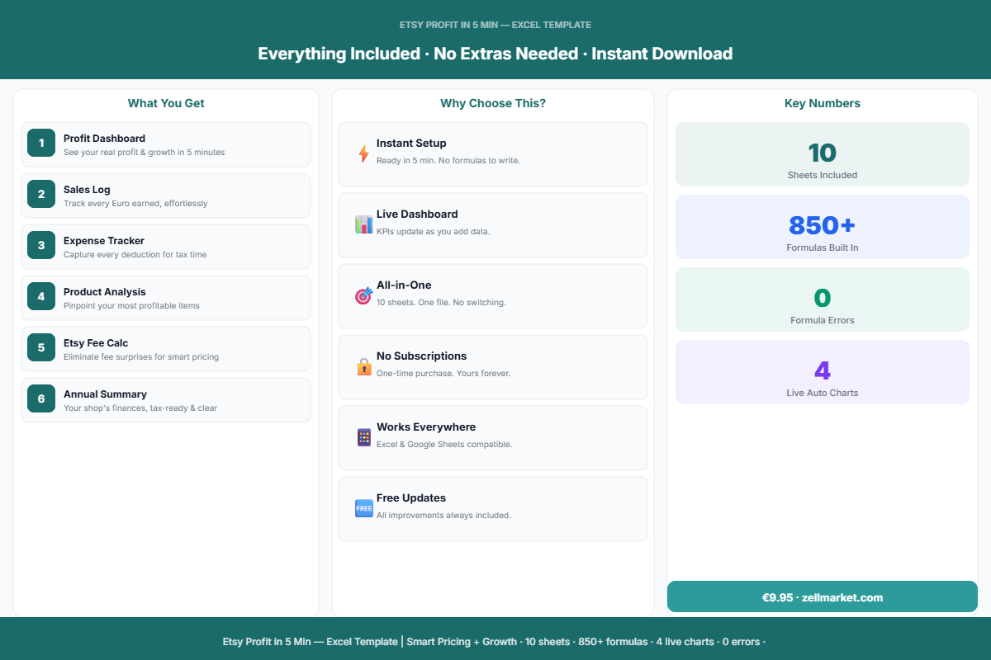Viewport: 991px width, 660px height.
Task: Click the 850+ Formulas Built In card
Action: [x=822, y=227]
